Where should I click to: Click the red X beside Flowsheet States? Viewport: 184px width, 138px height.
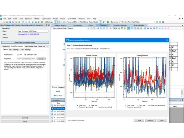[163, 22]
